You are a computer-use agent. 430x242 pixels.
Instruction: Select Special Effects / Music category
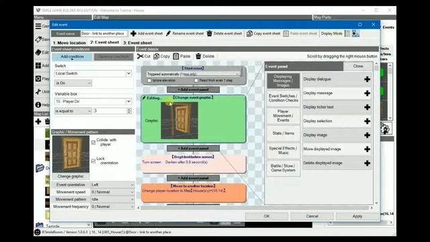(x=284, y=151)
